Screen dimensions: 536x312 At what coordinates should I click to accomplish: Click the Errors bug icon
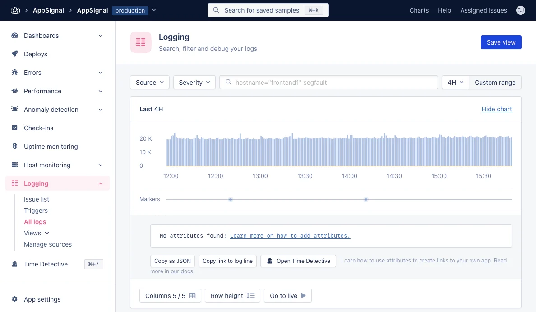[x=15, y=73]
